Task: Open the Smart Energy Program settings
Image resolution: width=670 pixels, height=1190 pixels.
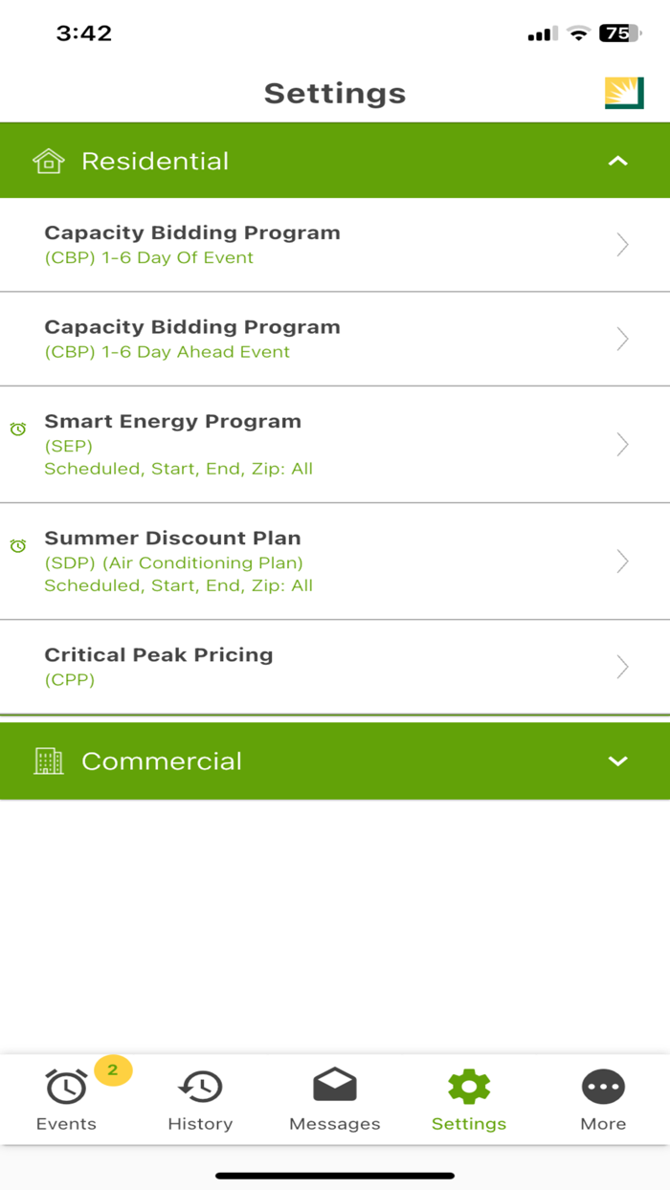Action: tap(335, 444)
